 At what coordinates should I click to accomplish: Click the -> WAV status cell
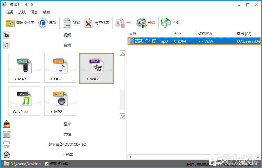[206, 41]
